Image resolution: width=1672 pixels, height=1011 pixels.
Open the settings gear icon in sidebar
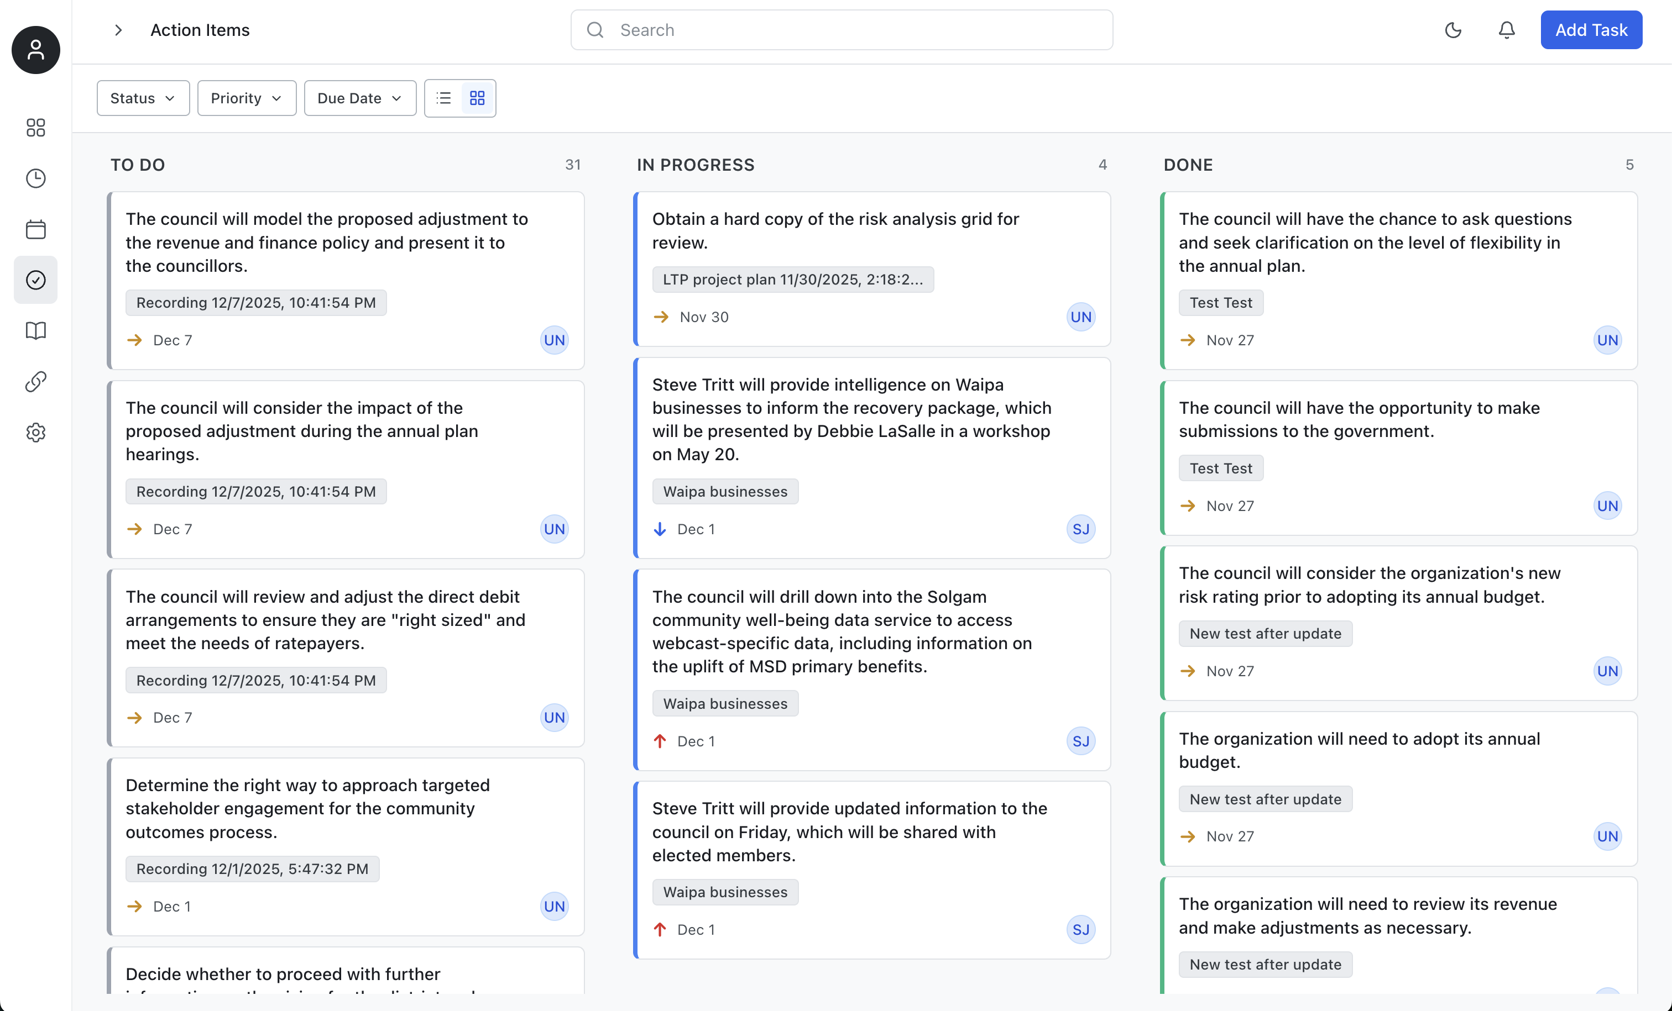tap(35, 433)
